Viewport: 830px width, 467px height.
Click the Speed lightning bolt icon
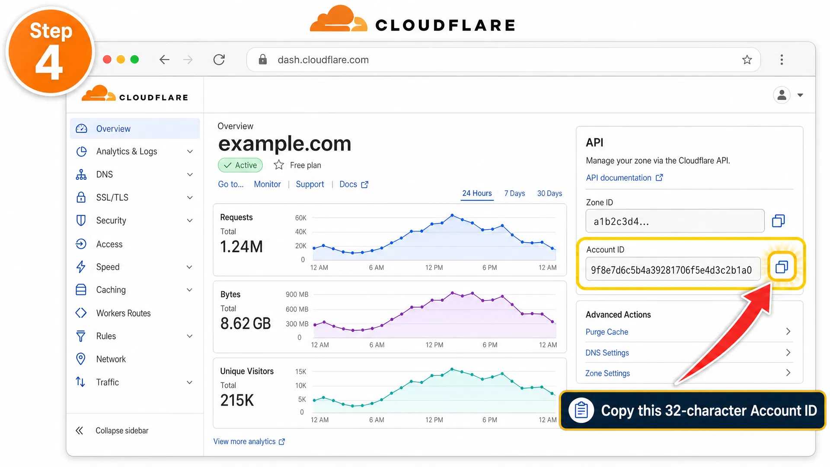coord(81,267)
